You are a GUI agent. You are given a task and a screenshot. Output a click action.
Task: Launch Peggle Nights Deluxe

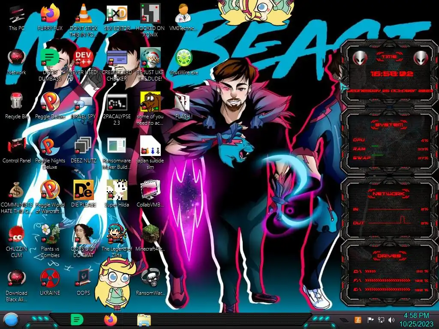50,153
